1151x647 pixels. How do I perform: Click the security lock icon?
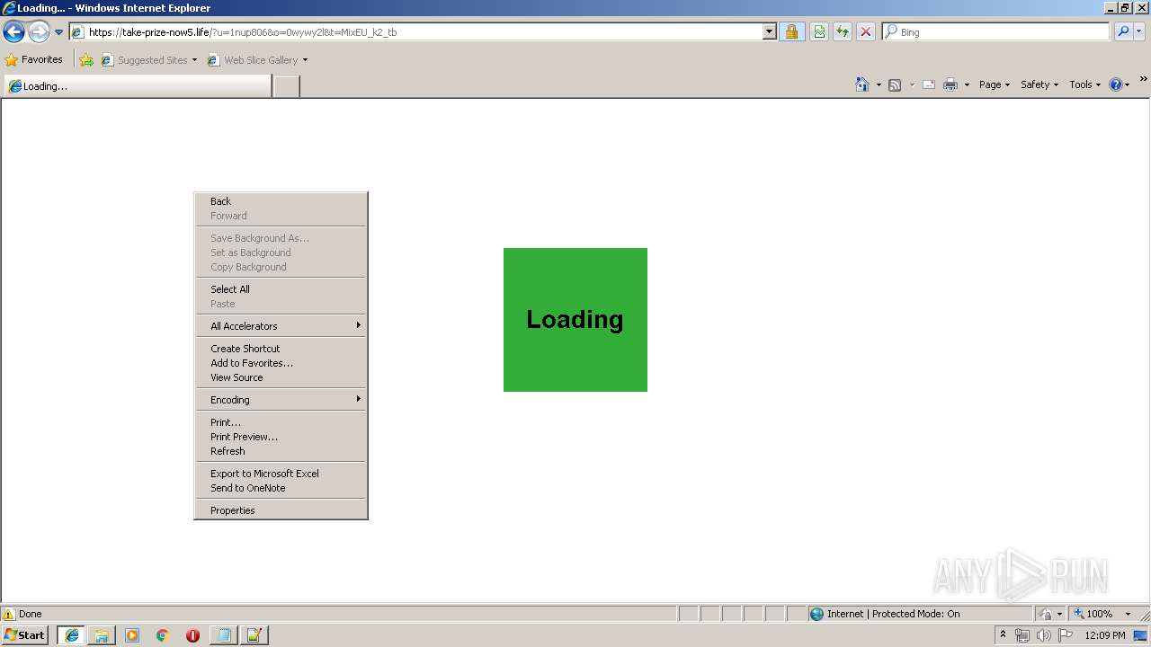point(791,32)
